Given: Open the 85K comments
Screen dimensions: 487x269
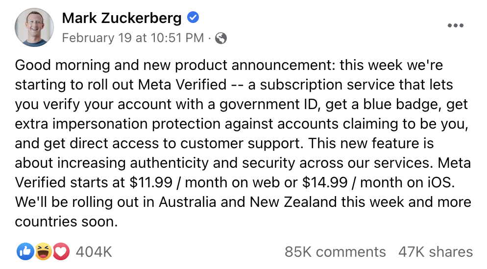Looking at the screenshot, I should coord(335,252).
